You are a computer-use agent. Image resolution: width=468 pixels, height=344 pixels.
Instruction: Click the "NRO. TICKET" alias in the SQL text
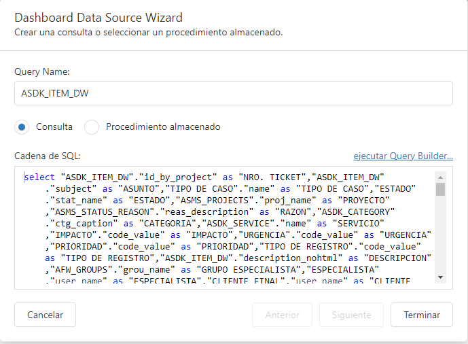tap(272, 177)
